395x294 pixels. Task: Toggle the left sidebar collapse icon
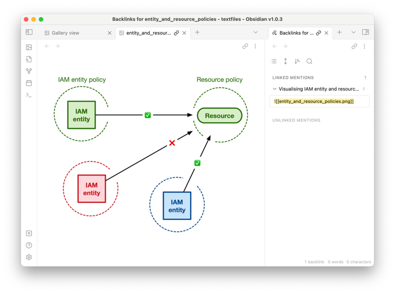29,32
